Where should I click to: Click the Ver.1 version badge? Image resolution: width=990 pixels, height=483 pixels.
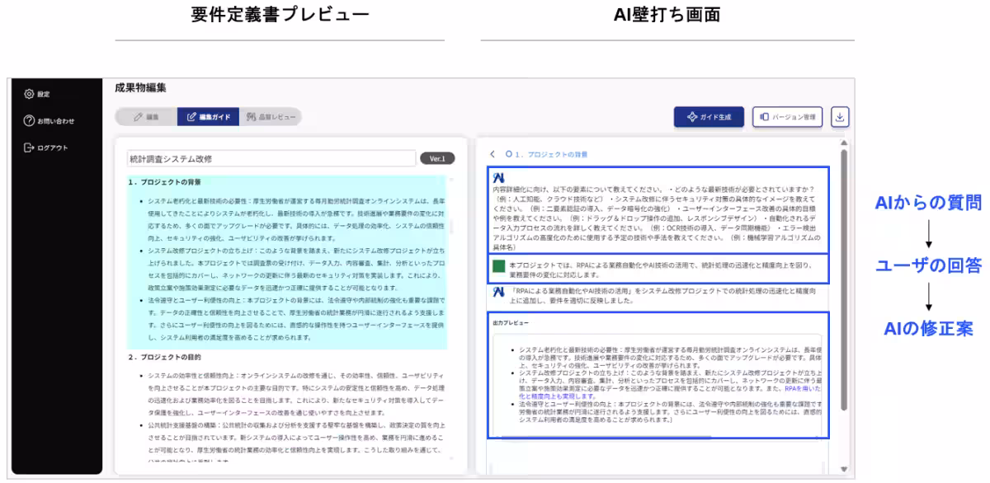pos(436,158)
